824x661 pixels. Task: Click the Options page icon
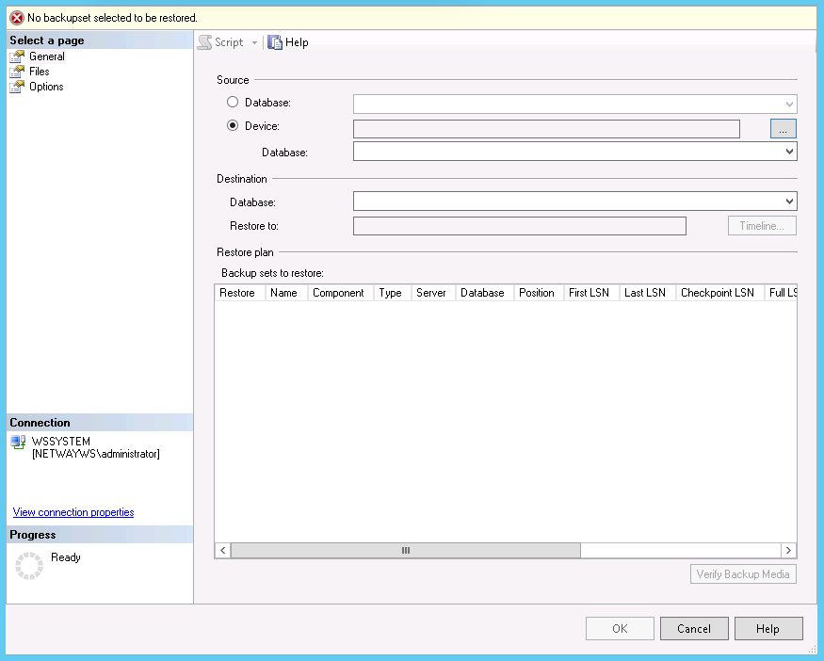pos(16,87)
